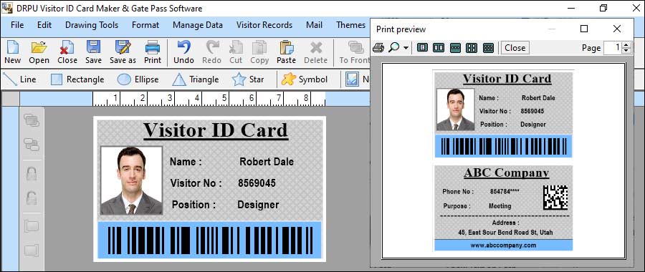Click the Paste toolbar icon
This screenshot has width=645, height=272.
tap(286, 48)
